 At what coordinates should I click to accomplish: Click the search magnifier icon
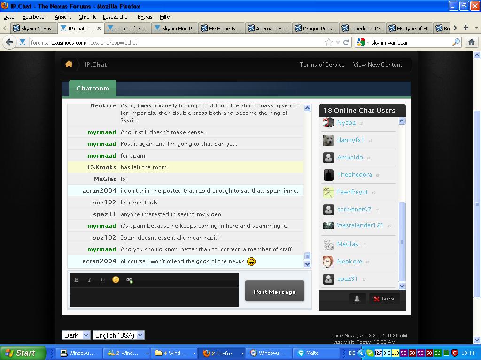click(456, 42)
